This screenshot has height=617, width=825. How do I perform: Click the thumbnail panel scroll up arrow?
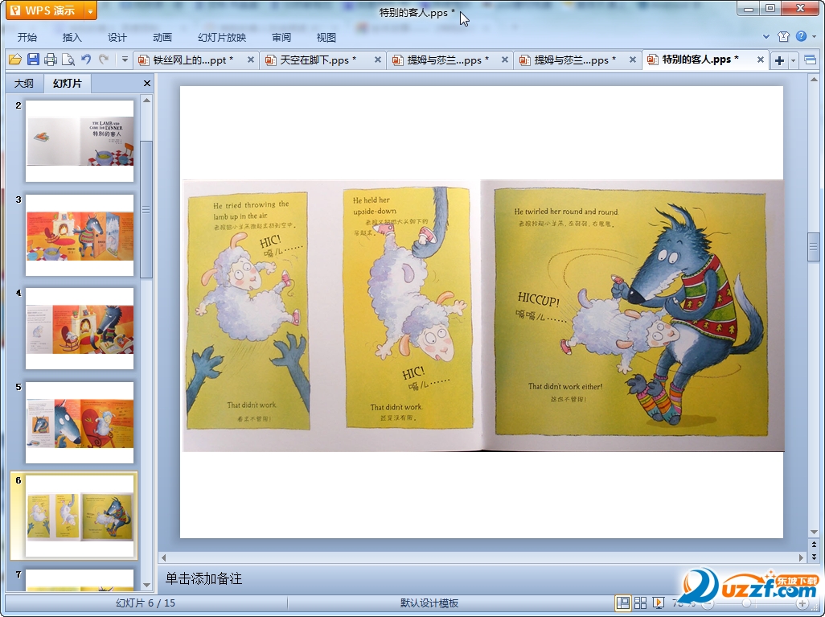[x=147, y=100]
